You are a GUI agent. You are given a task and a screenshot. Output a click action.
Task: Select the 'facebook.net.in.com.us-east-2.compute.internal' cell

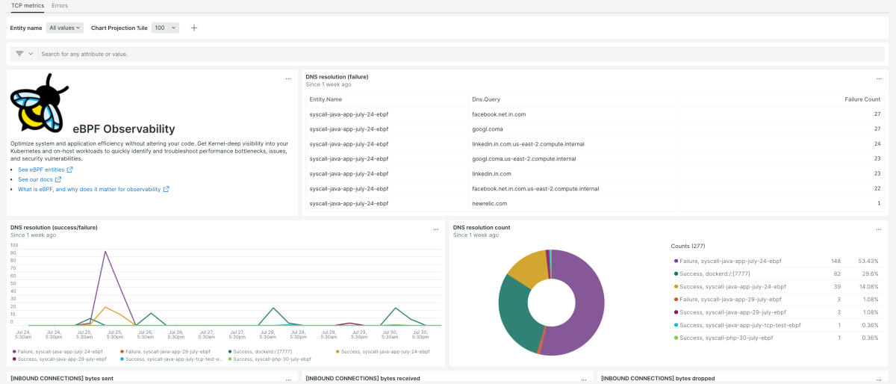pyautogui.click(x=535, y=189)
